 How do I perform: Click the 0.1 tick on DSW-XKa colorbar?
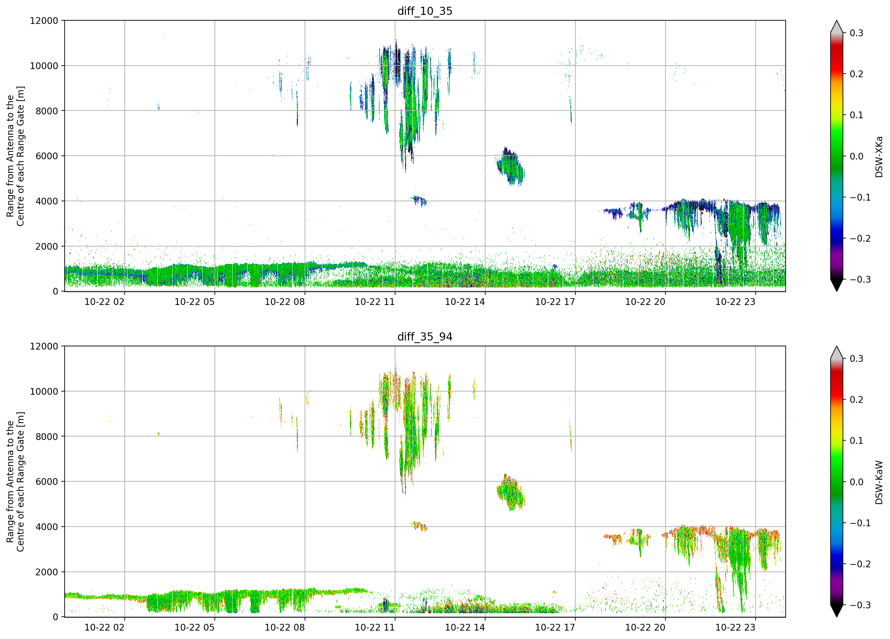coord(856,115)
